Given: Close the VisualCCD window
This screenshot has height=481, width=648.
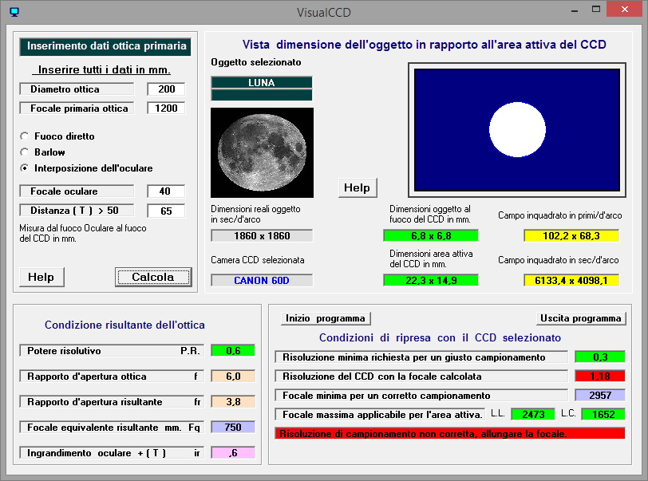Looking at the screenshot, I should (x=628, y=10).
